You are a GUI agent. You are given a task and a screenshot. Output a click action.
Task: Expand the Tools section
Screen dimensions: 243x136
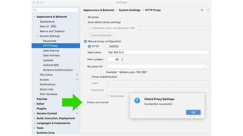(x=35, y=128)
